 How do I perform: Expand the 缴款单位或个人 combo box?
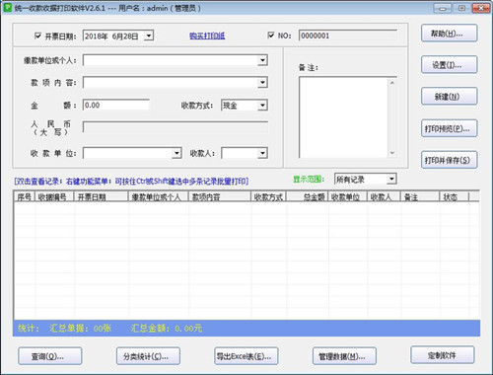coord(262,60)
